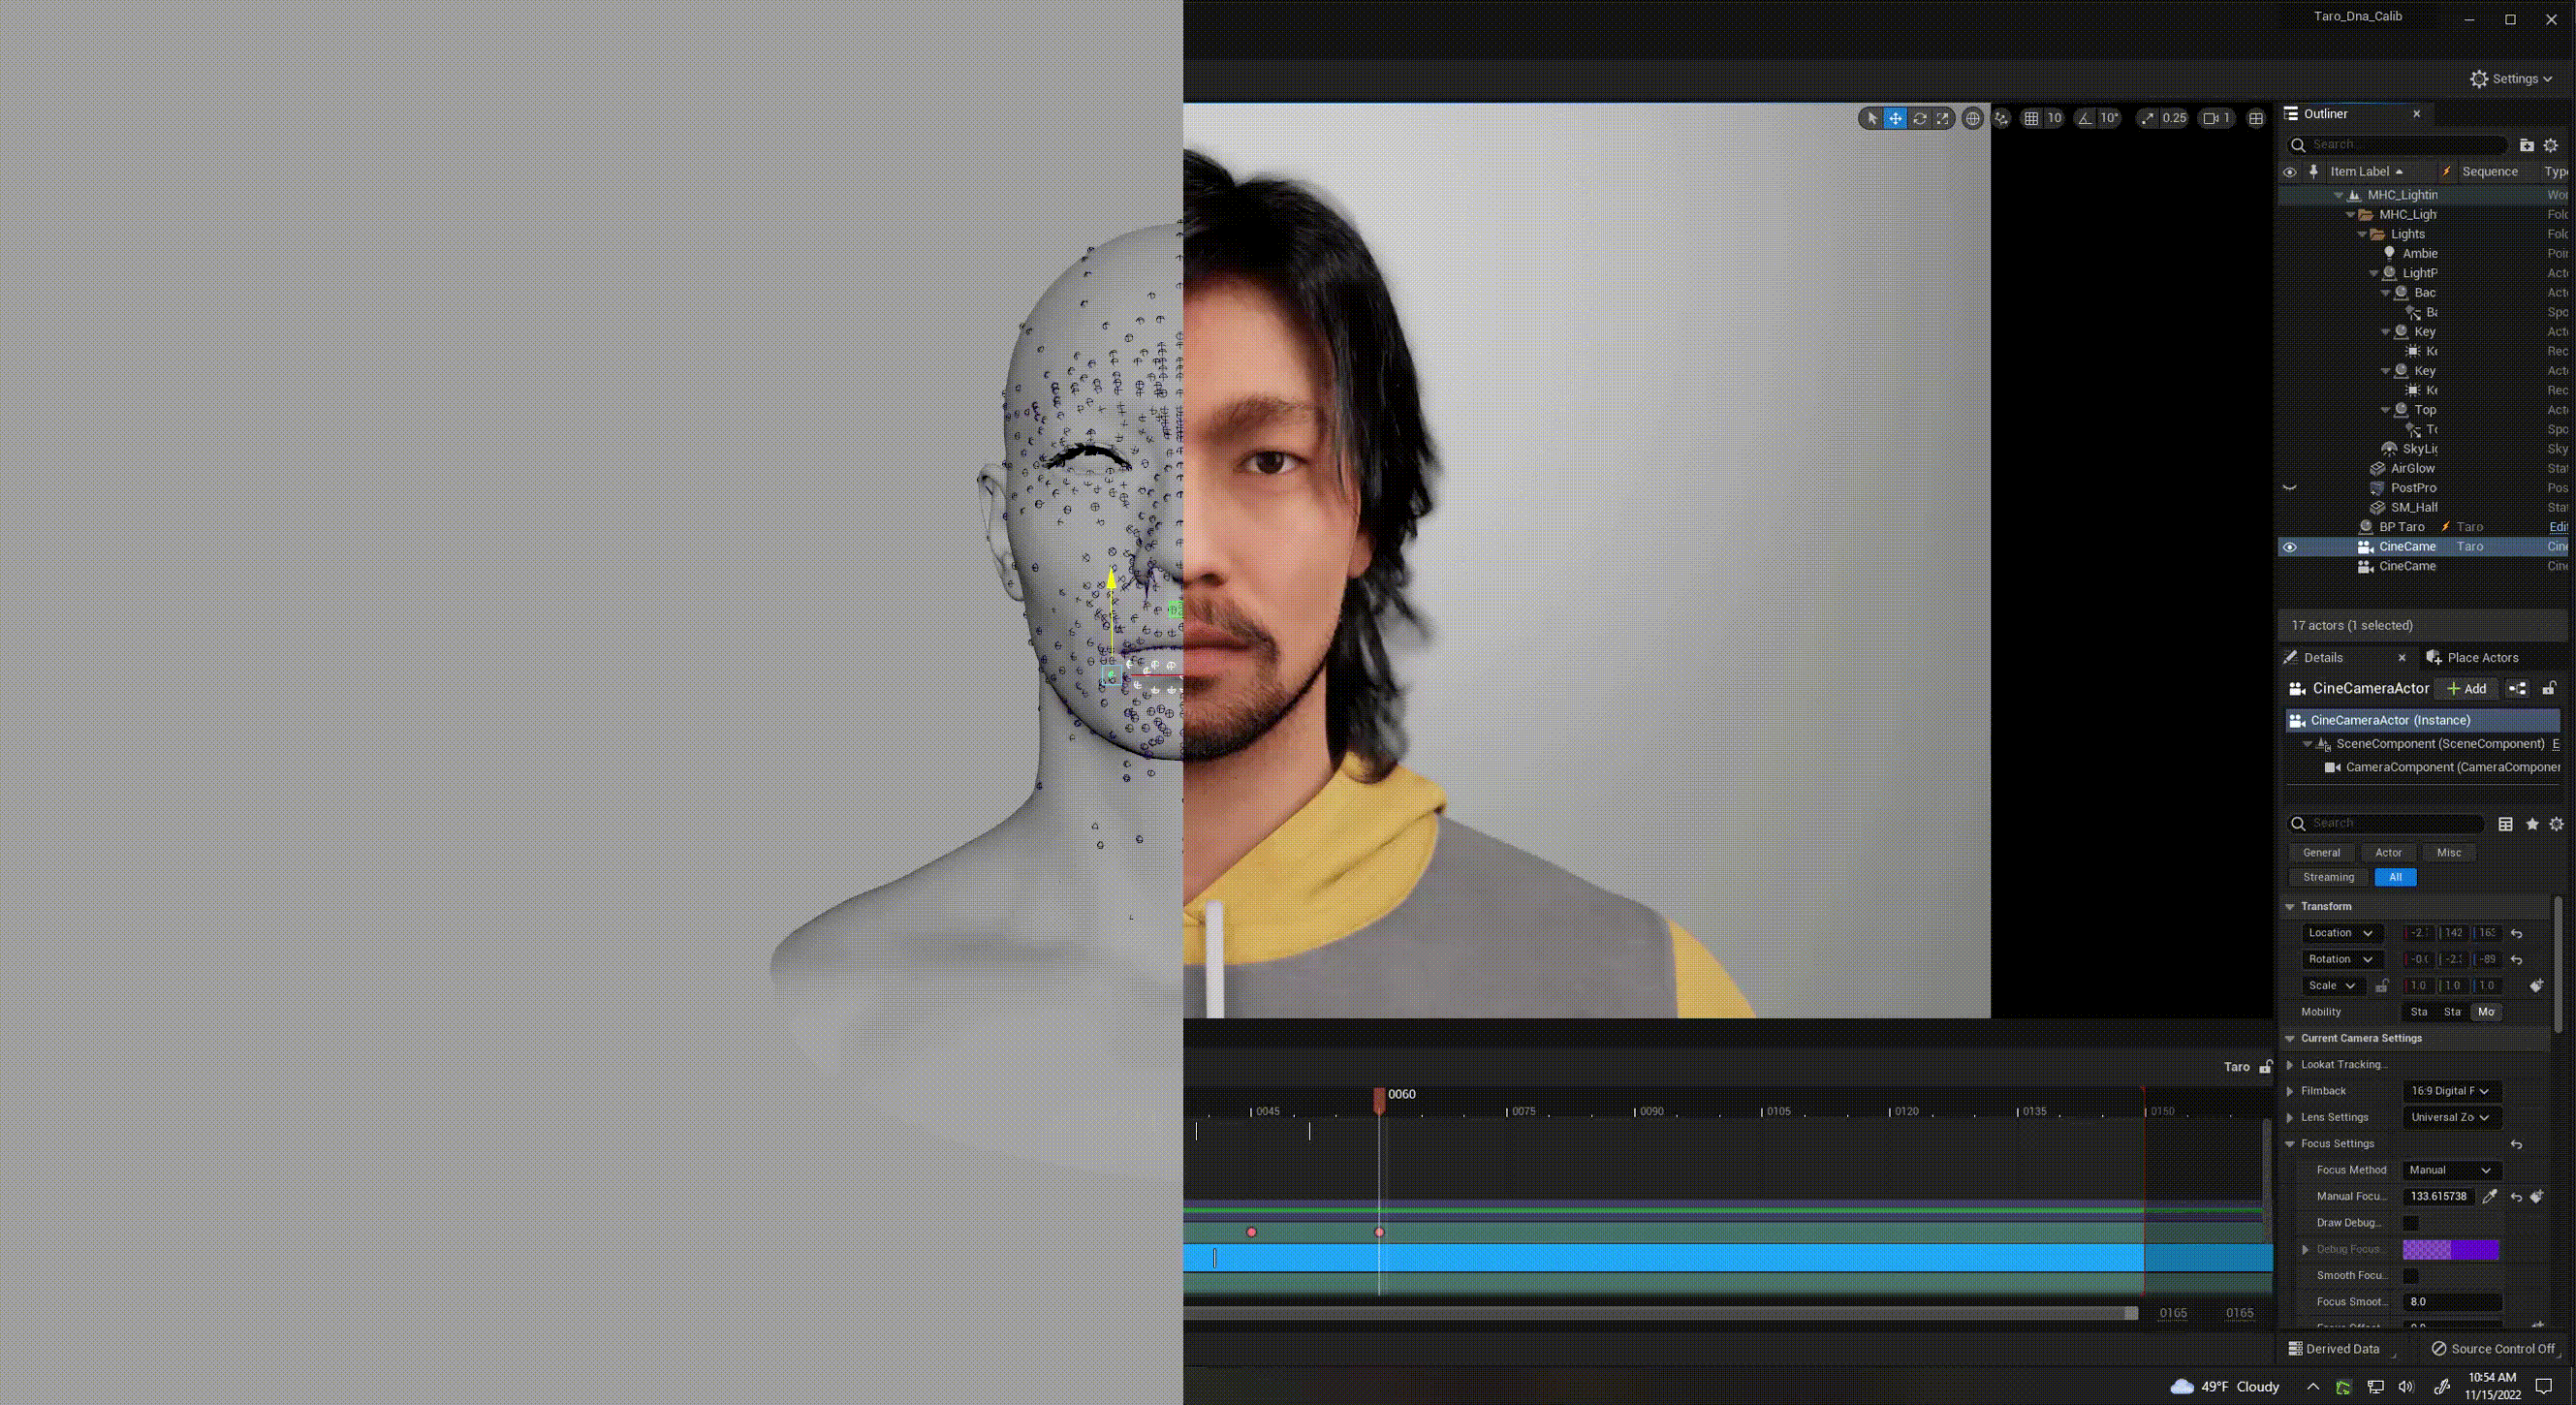Viewport: 2576px width, 1405px height.
Task: Select the Actor filter tab in Details
Action: point(2388,853)
